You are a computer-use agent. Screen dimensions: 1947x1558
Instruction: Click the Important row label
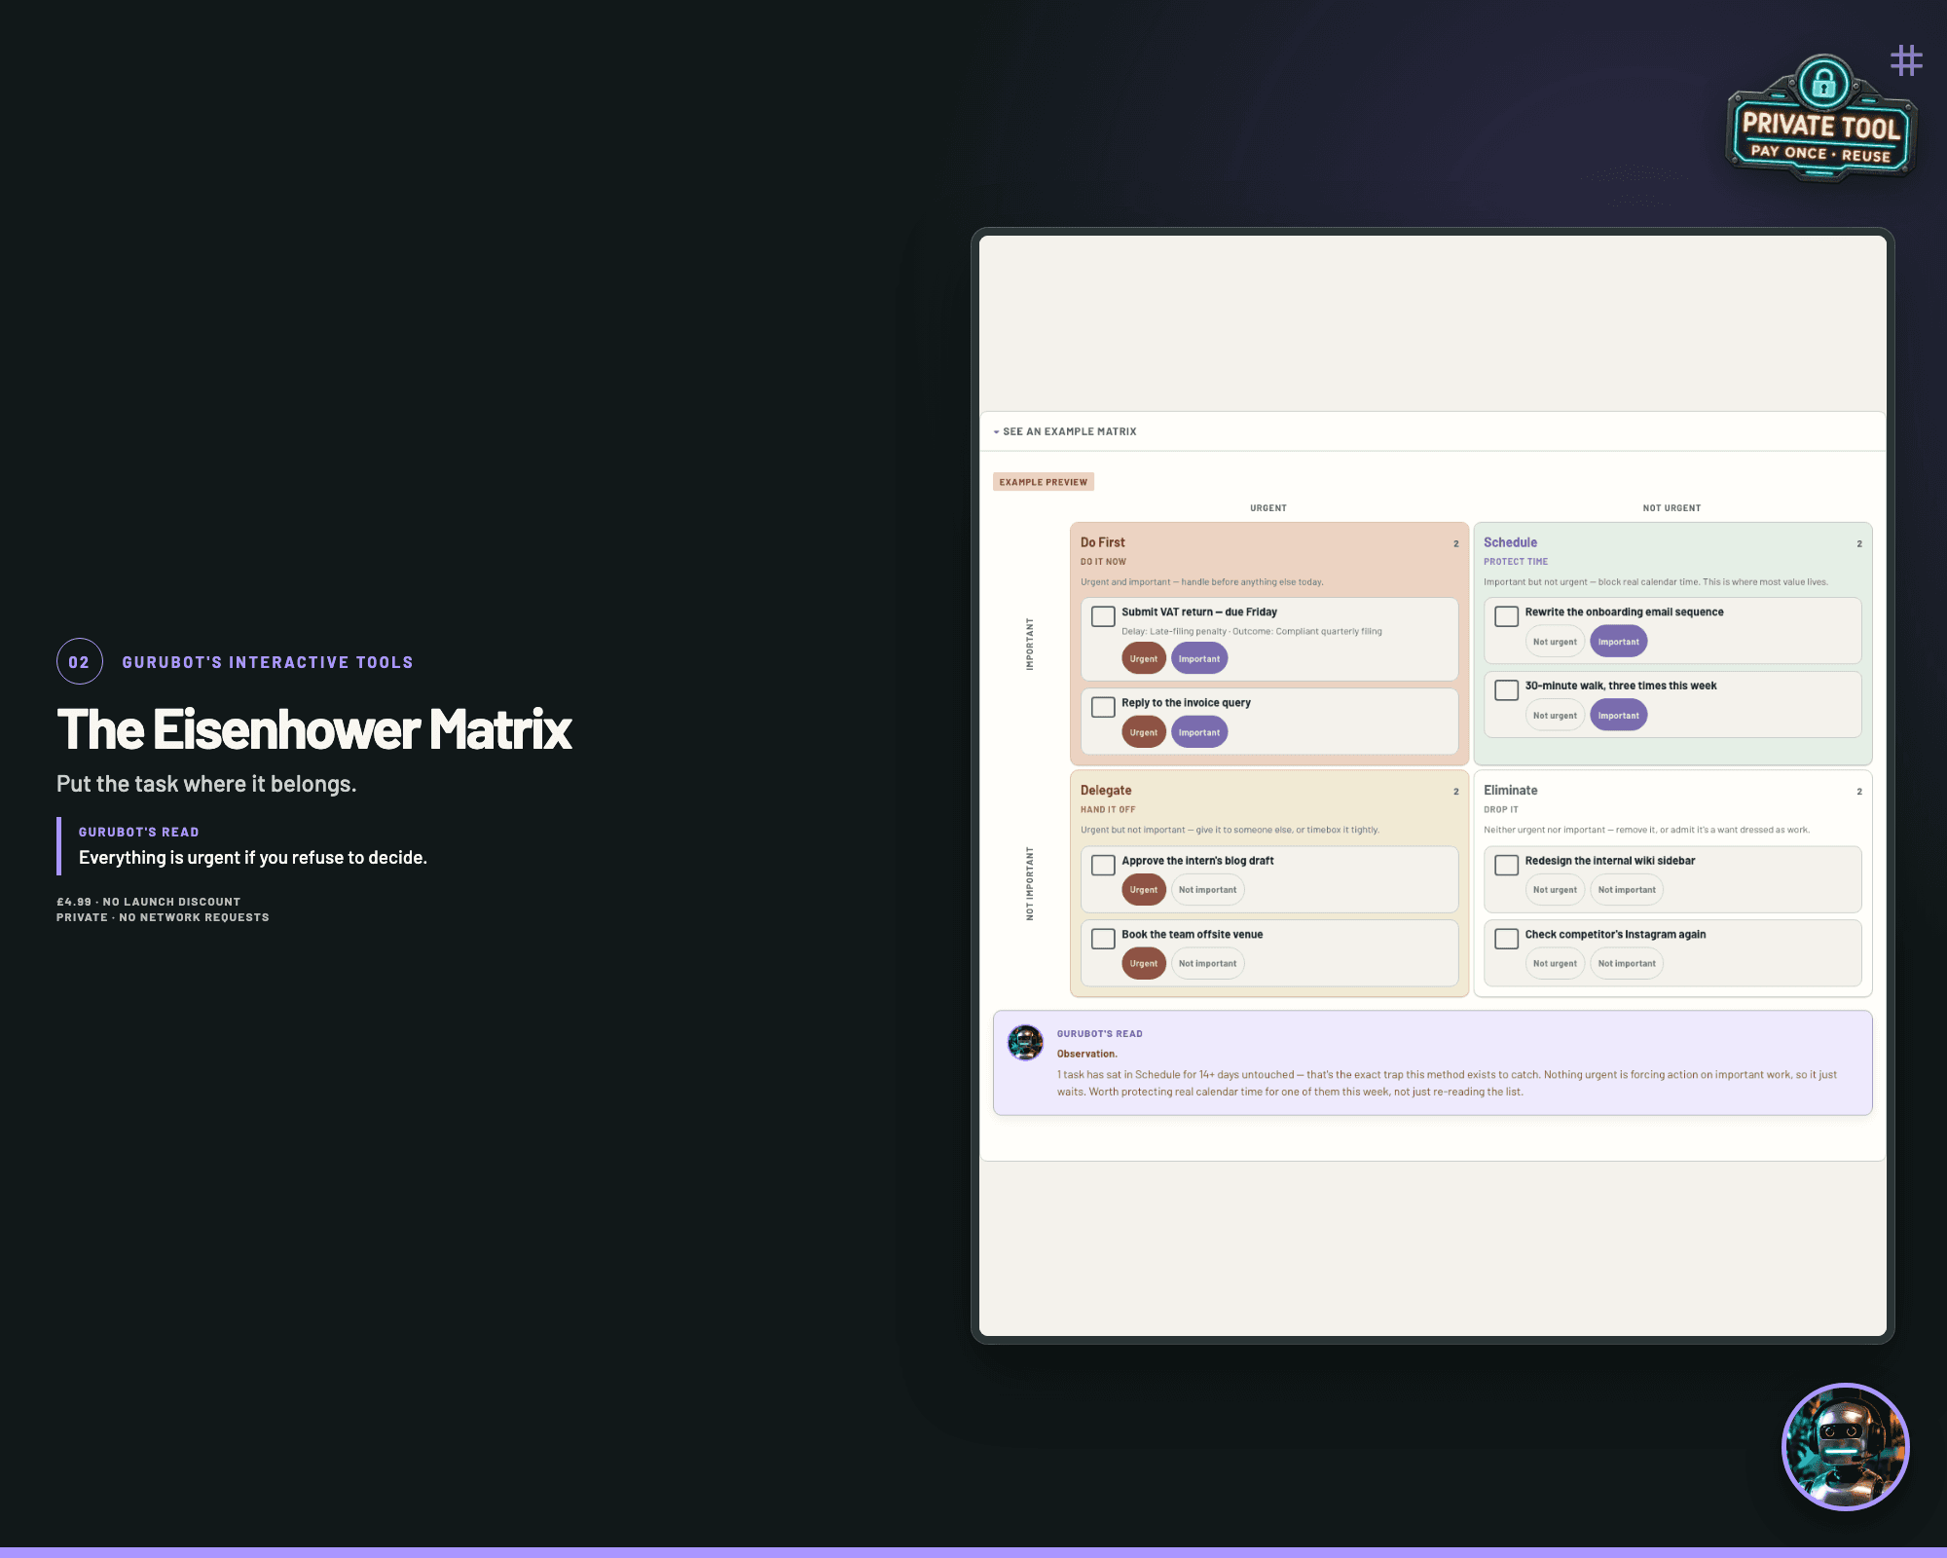(1029, 644)
